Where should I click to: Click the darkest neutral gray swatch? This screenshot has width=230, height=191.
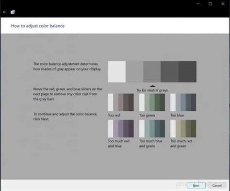coord(187,72)
